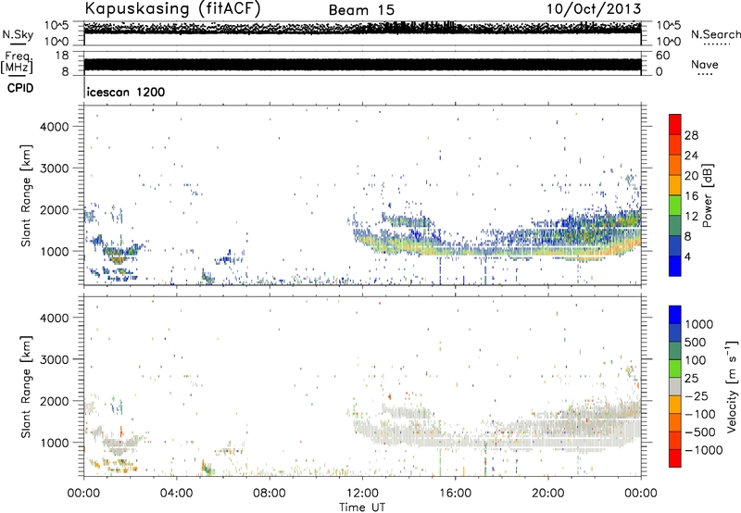The width and height of the screenshot is (741, 513).
Task: Click the 20:00 time tick label
Action: pyautogui.click(x=547, y=494)
